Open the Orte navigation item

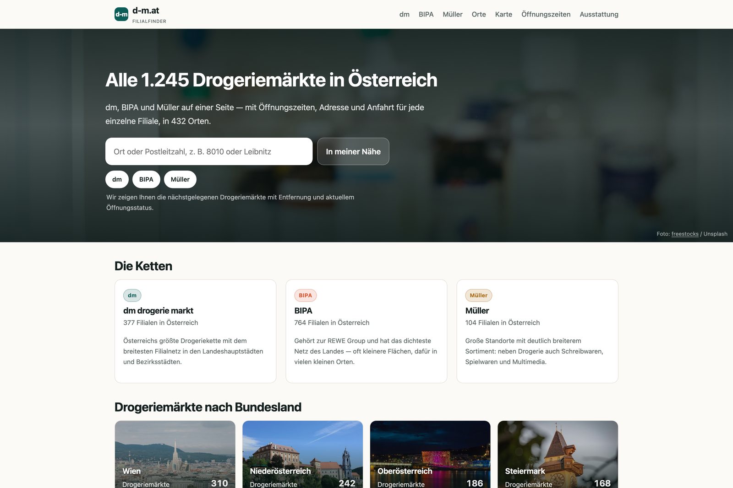[479, 14]
